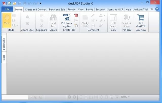Image resolution: width=162 pixels, height=103 pixels.
Task: Click the page number input field in status bar
Action: (15, 97)
